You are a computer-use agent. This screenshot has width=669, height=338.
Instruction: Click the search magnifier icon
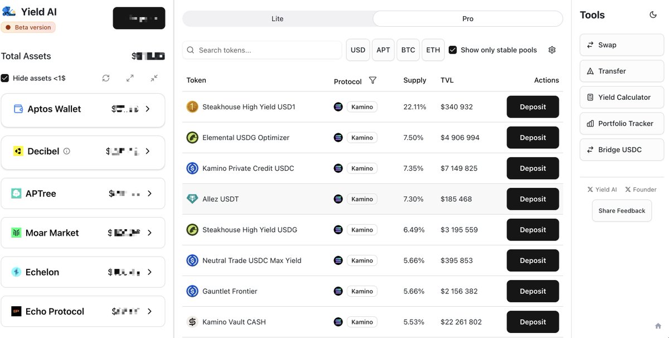(191, 50)
